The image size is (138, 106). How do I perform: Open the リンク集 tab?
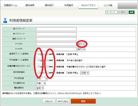point(108,5)
